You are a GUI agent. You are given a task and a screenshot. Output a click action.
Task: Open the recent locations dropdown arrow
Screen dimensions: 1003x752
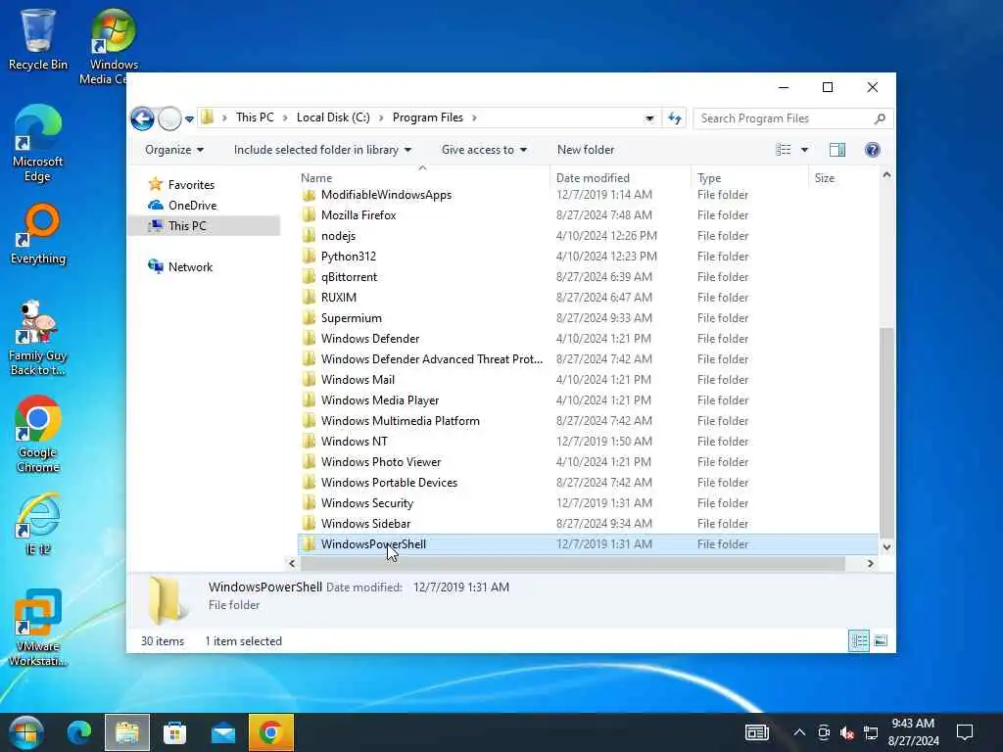(189, 118)
